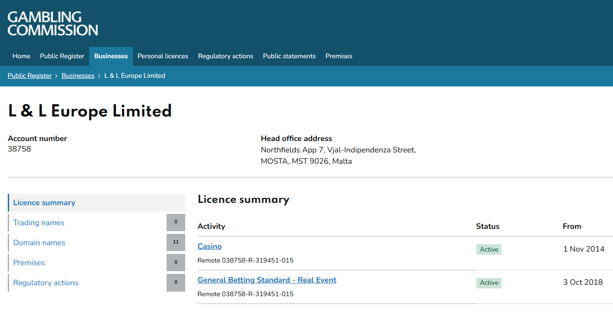Open Trading names in the side menu
Image resolution: width=613 pixels, height=313 pixels.
tap(39, 222)
